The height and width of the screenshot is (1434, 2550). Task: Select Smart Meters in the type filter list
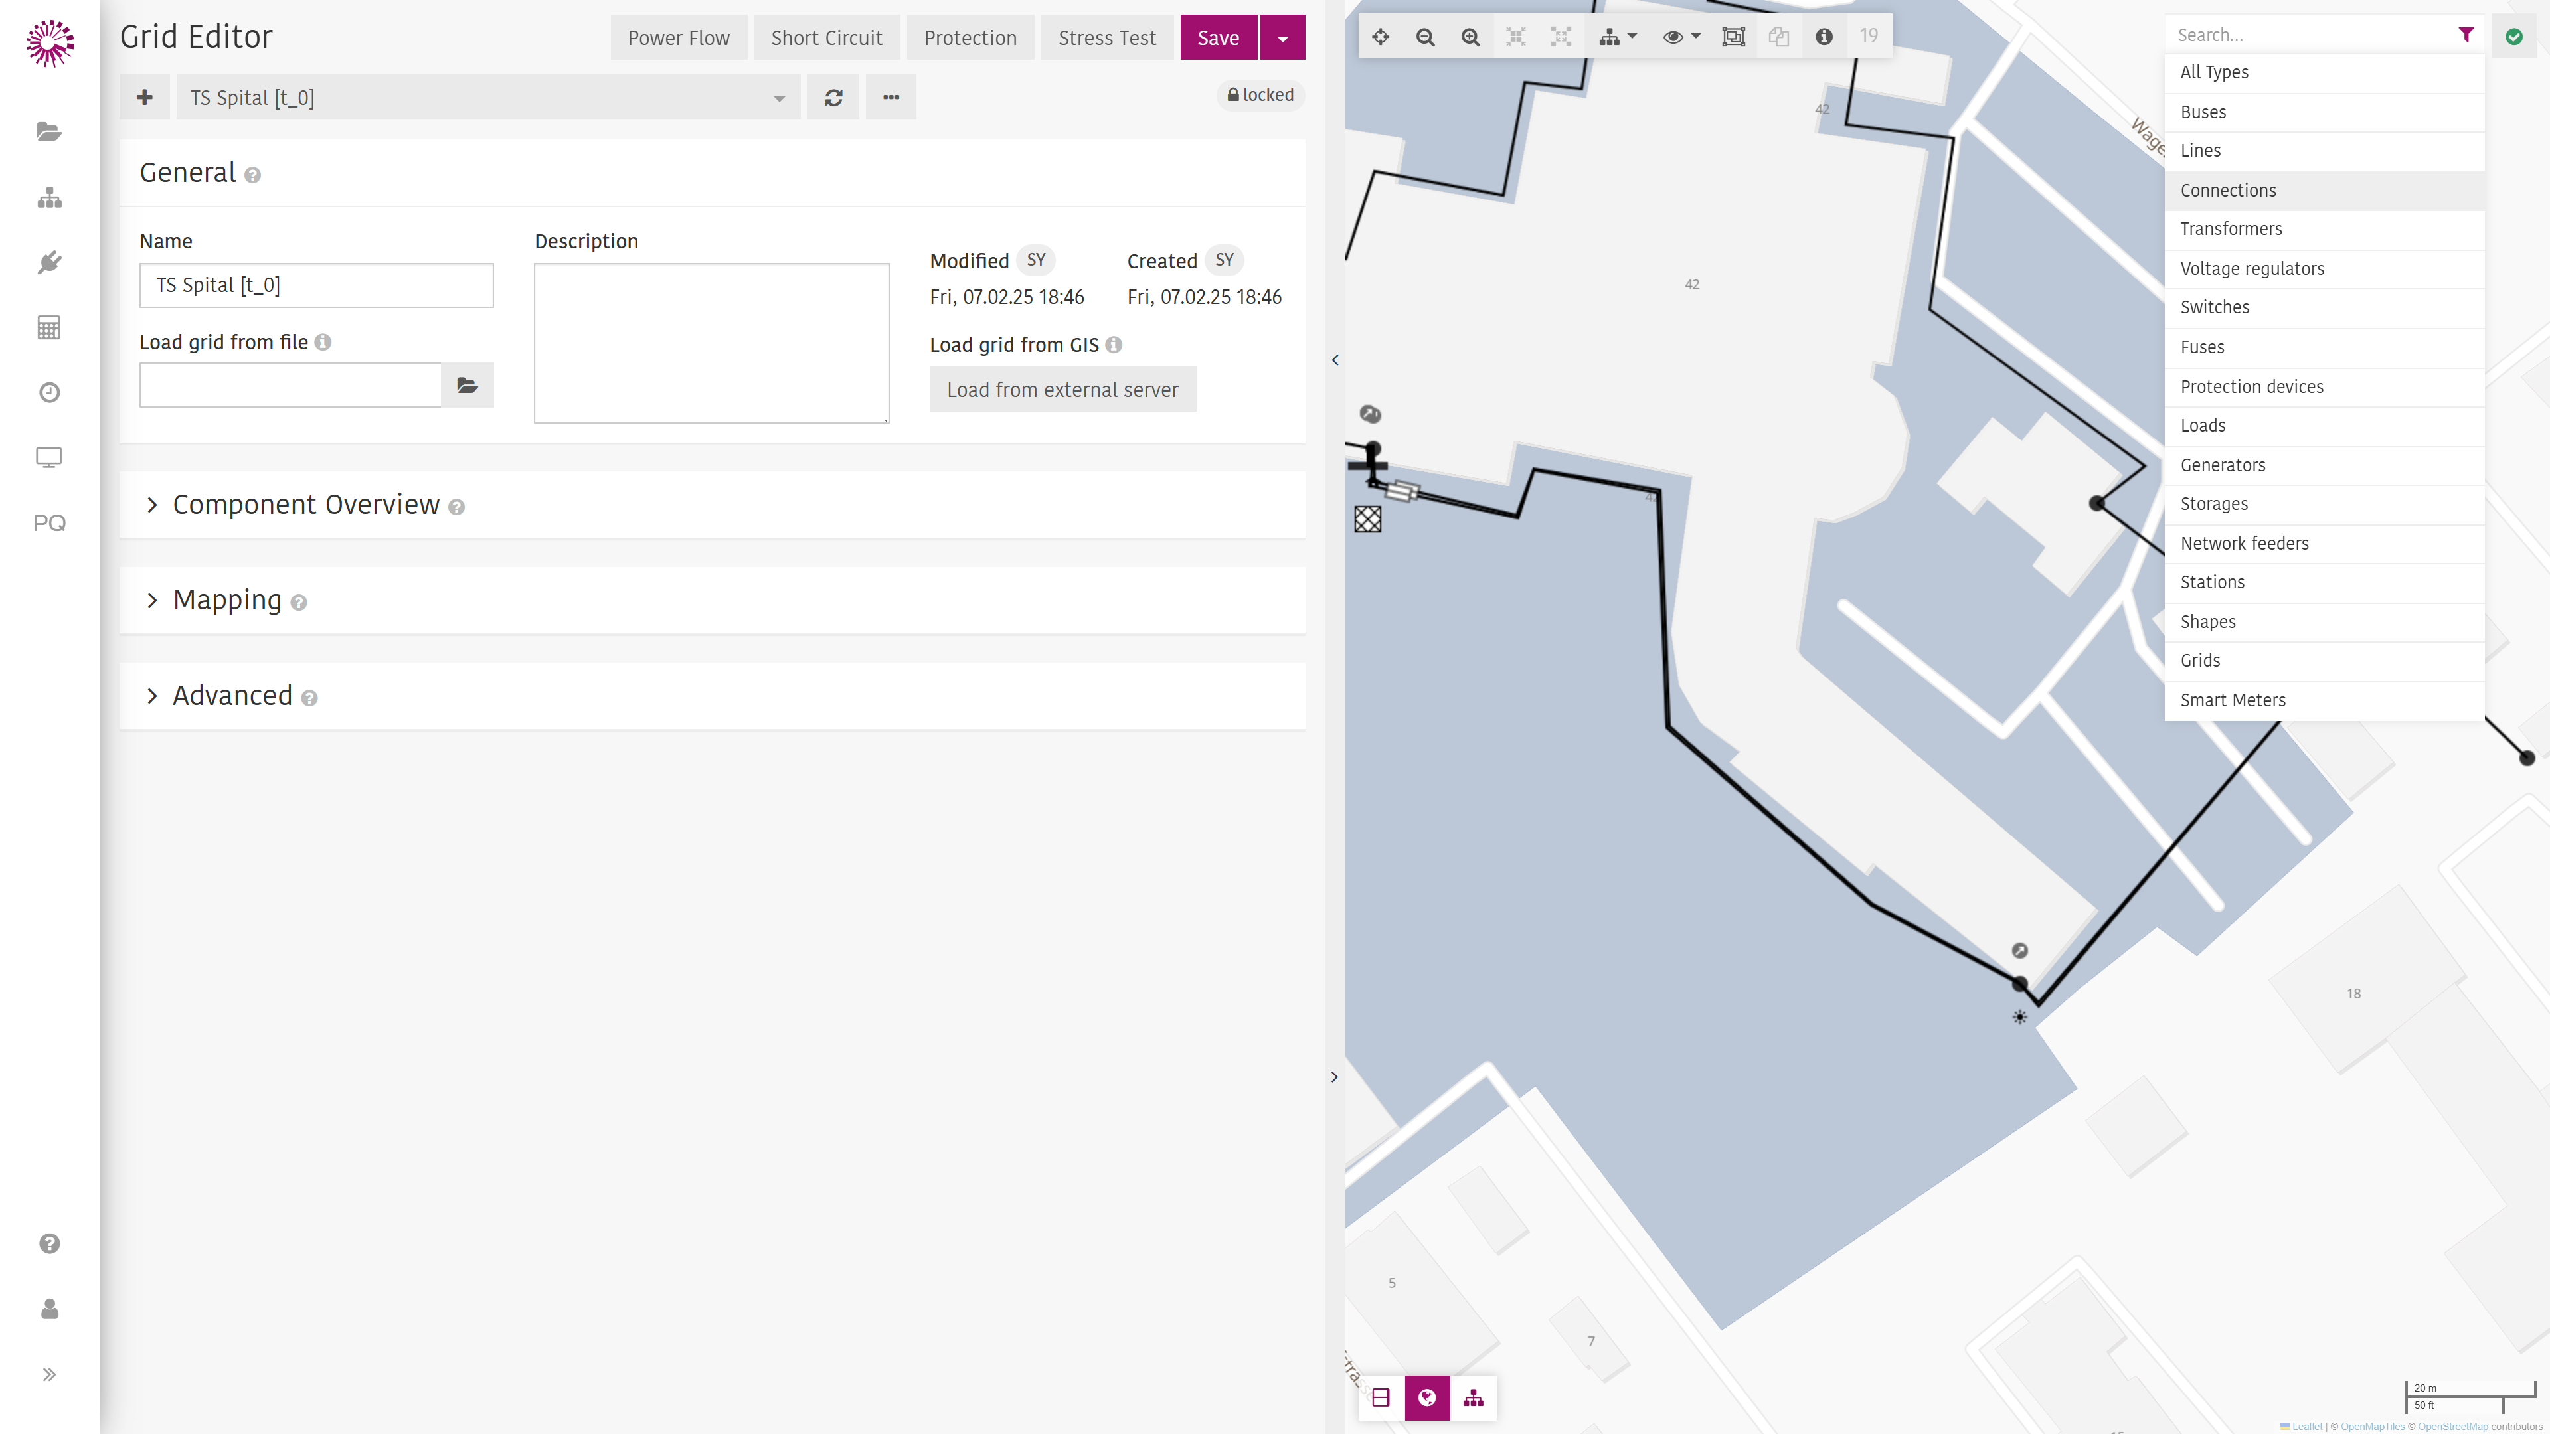click(2324, 700)
